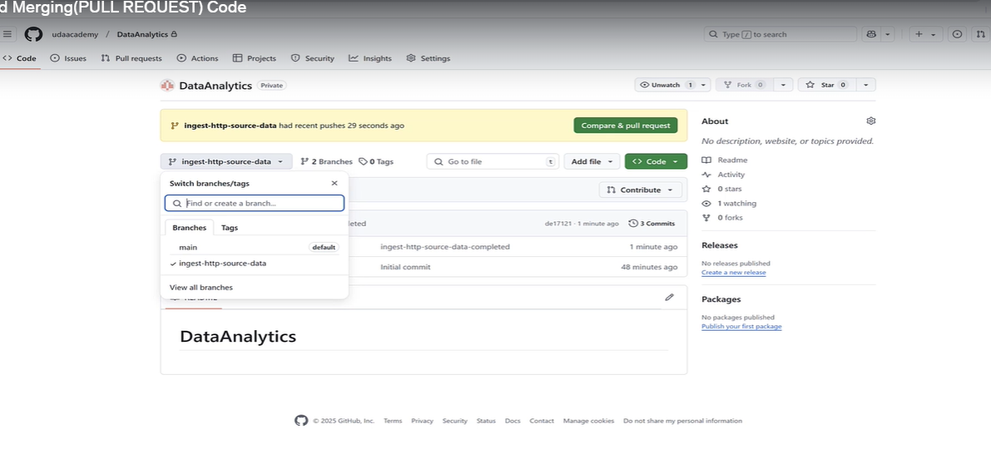Open the DataAnalytics breadcrumb link
Image resolution: width=991 pixels, height=454 pixels.
tap(142, 35)
